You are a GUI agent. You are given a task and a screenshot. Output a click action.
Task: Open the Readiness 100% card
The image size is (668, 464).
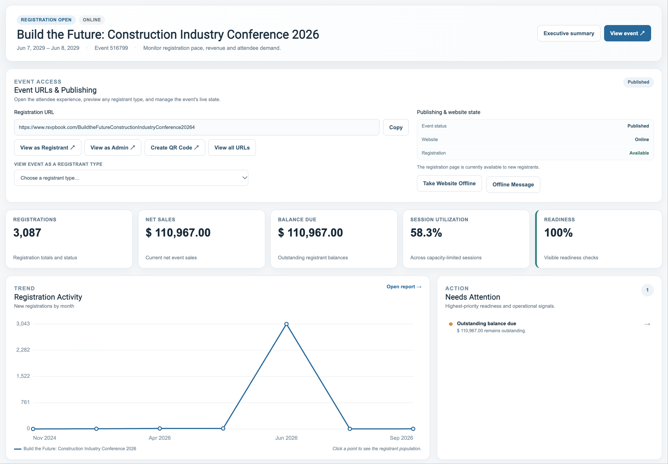598,239
